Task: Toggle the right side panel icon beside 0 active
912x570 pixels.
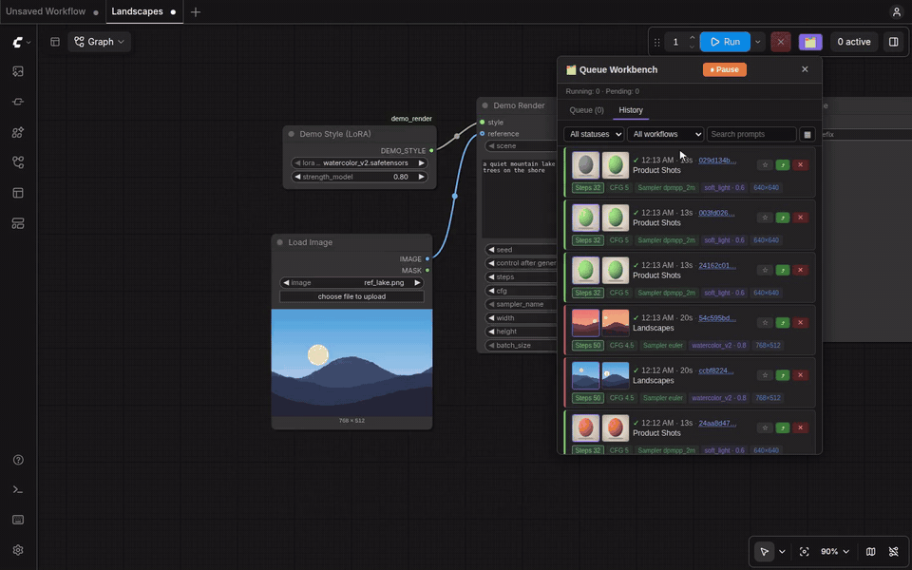Action: click(894, 42)
